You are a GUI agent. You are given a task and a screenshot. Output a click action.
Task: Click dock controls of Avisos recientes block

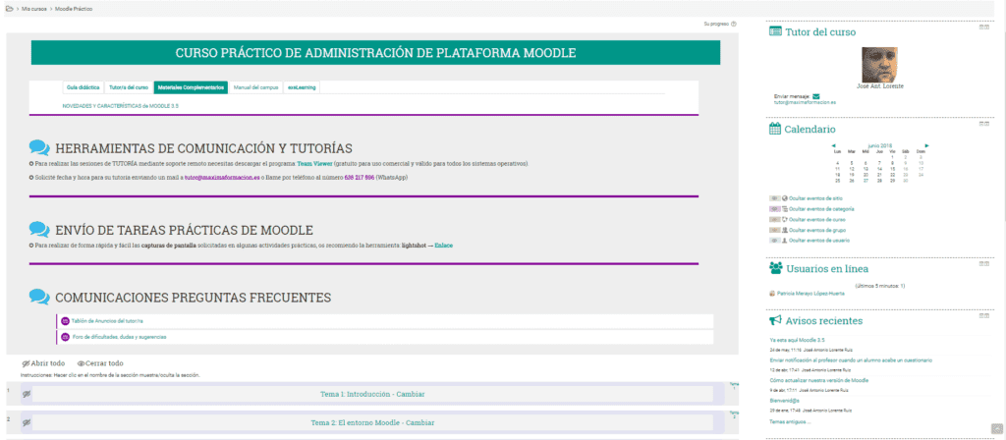click(x=984, y=315)
